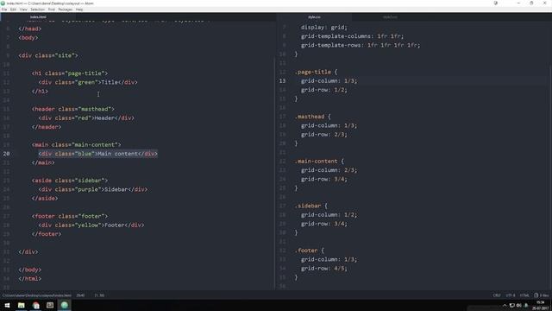This screenshot has width=552, height=311.
Task: Click the display: grid declaration
Action: [x=324, y=27]
